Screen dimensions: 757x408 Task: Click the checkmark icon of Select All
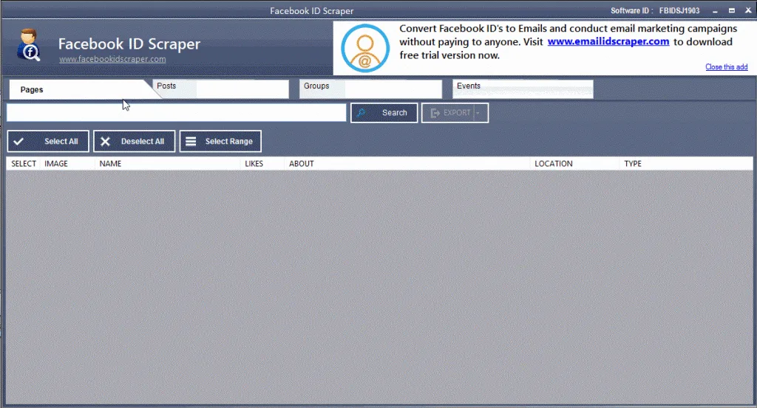pos(18,142)
